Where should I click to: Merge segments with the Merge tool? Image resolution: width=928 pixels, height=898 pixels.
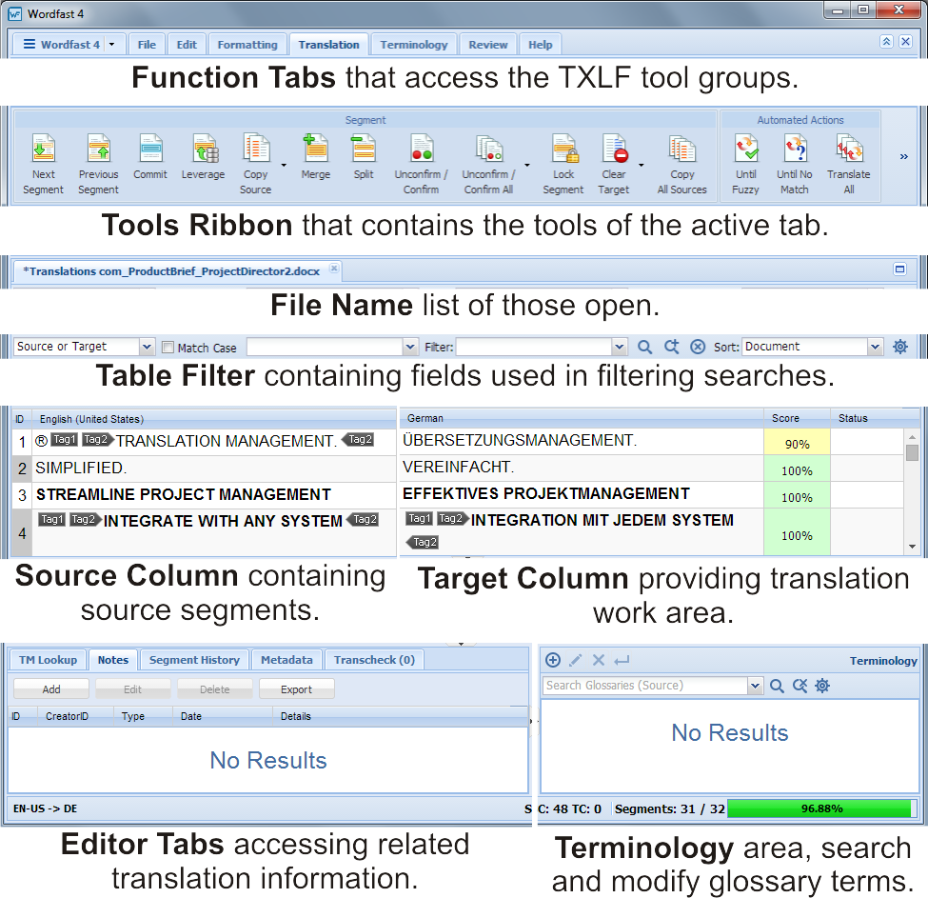coord(315,157)
